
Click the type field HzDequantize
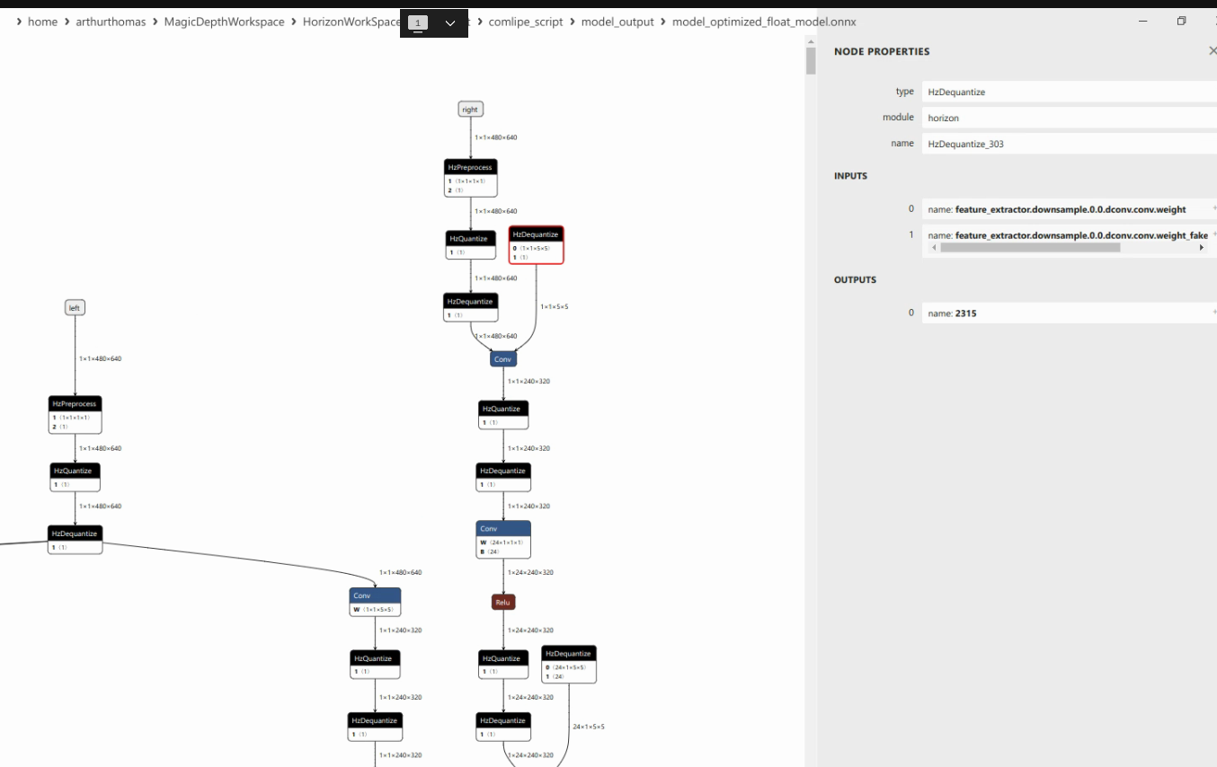1067,92
